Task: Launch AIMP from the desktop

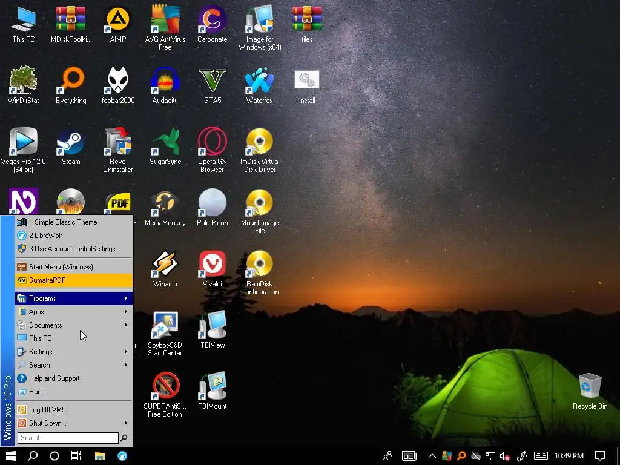Action: [118, 24]
